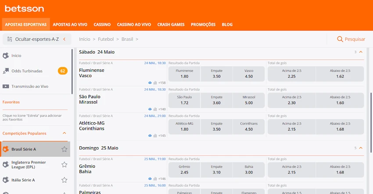Select Brasil Série A in sidebar

[x=35, y=149]
